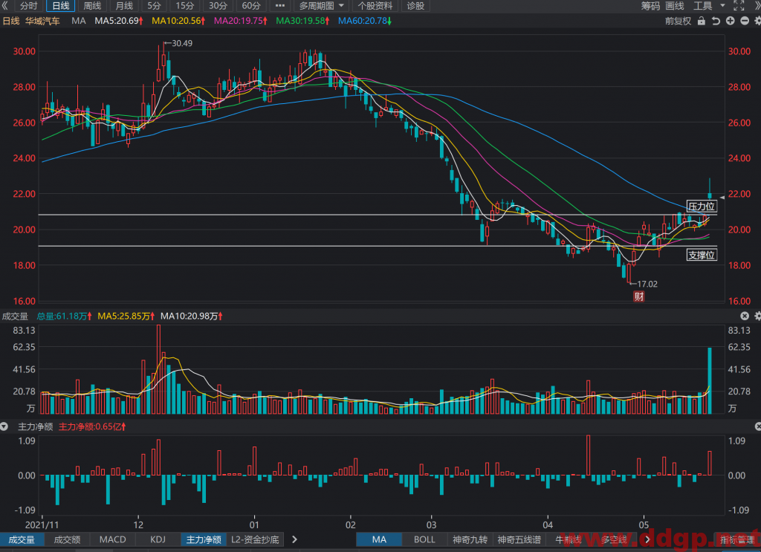Click the 工具 menu
Screen dimensions: 761x552
pyautogui.click(x=702, y=6)
